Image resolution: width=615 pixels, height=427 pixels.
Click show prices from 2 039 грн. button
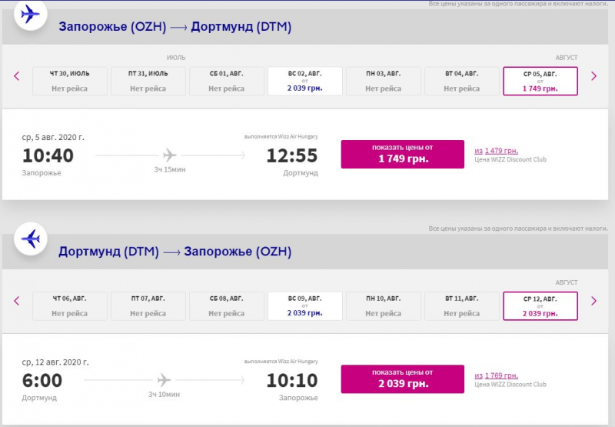coord(402,379)
